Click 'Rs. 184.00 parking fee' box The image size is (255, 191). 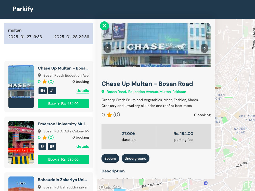[x=183, y=137]
